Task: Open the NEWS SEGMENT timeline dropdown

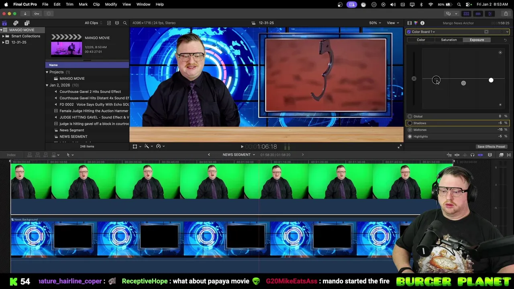Action: [x=239, y=155]
